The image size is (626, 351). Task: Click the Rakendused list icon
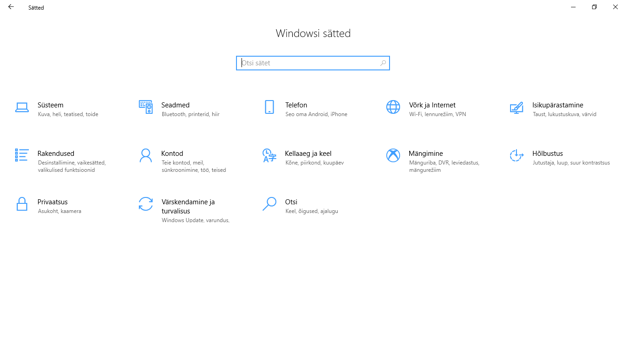click(x=22, y=155)
